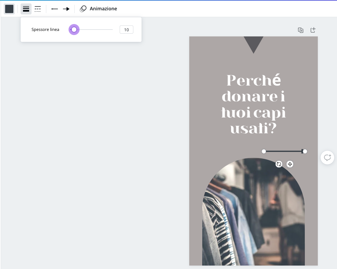This screenshot has width=337, height=269.
Task: Click the move handle below the line
Action: tap(290, 164)
